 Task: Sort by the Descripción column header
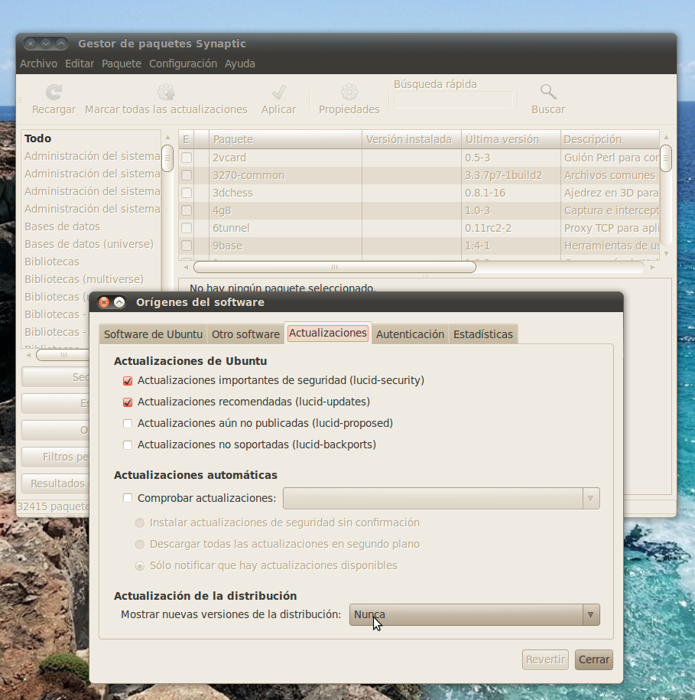pyautogui.click(x=610, y=139)
